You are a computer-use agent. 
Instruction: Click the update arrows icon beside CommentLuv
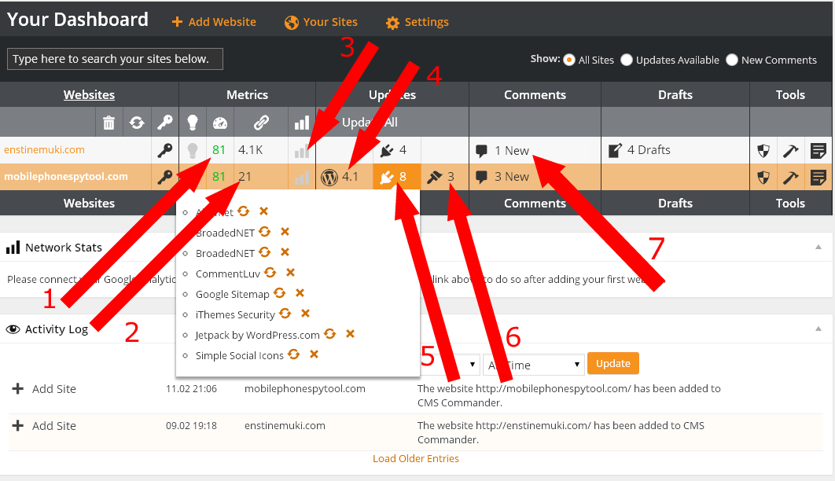pyautogui.click(x=270, y=273)
